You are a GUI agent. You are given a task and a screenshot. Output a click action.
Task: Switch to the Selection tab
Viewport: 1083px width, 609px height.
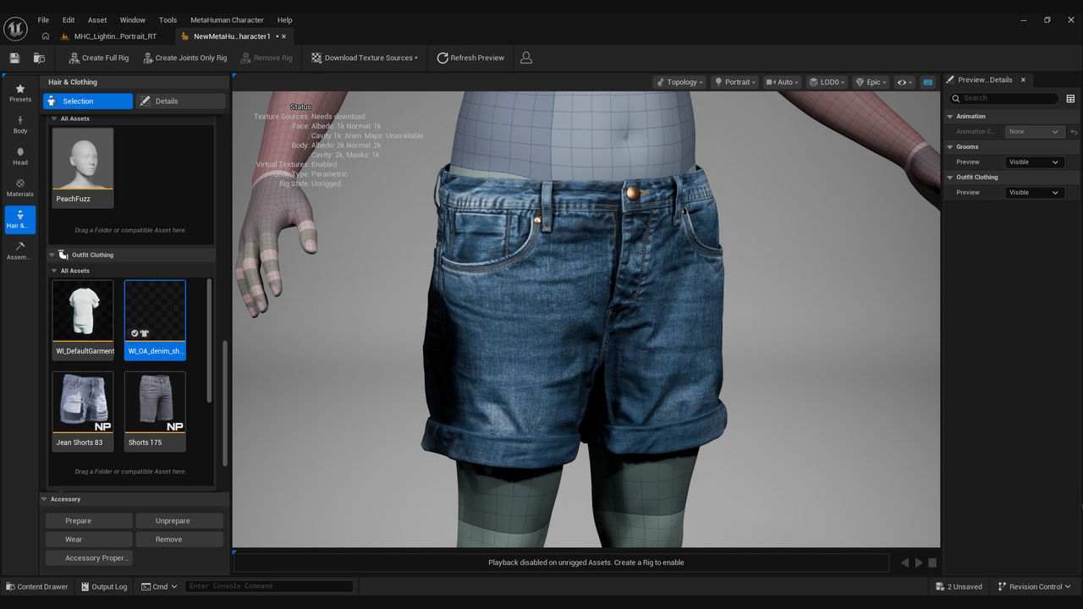(88, 101)
